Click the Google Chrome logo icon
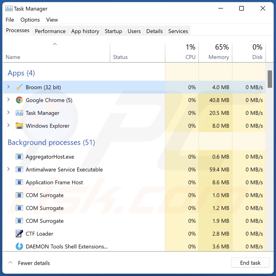The height and width of the screenshot is (276, 276). (x=19, y=100)
